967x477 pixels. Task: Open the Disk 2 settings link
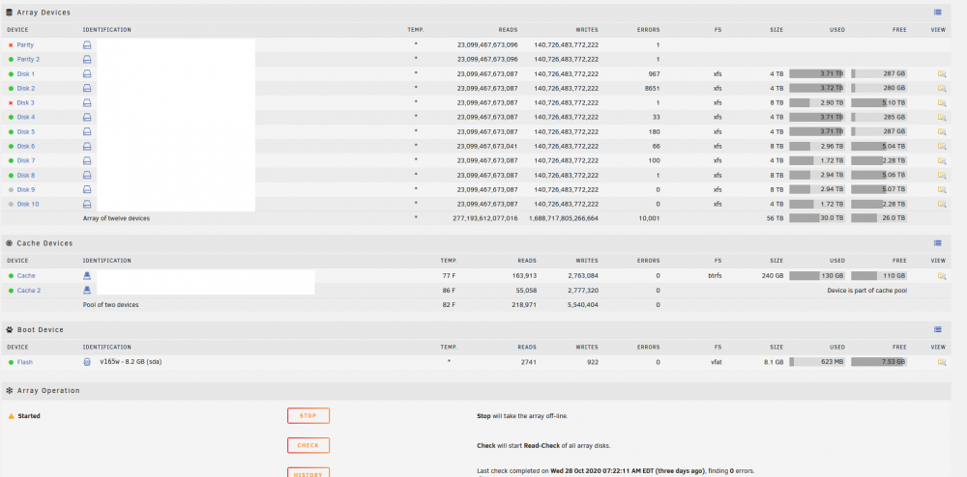pyautogui.click(x=26, y=89)
